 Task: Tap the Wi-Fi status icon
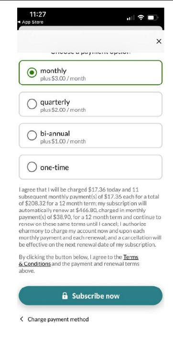141,18
